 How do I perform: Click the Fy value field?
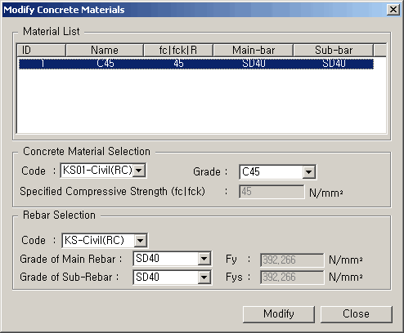(292, 260)
